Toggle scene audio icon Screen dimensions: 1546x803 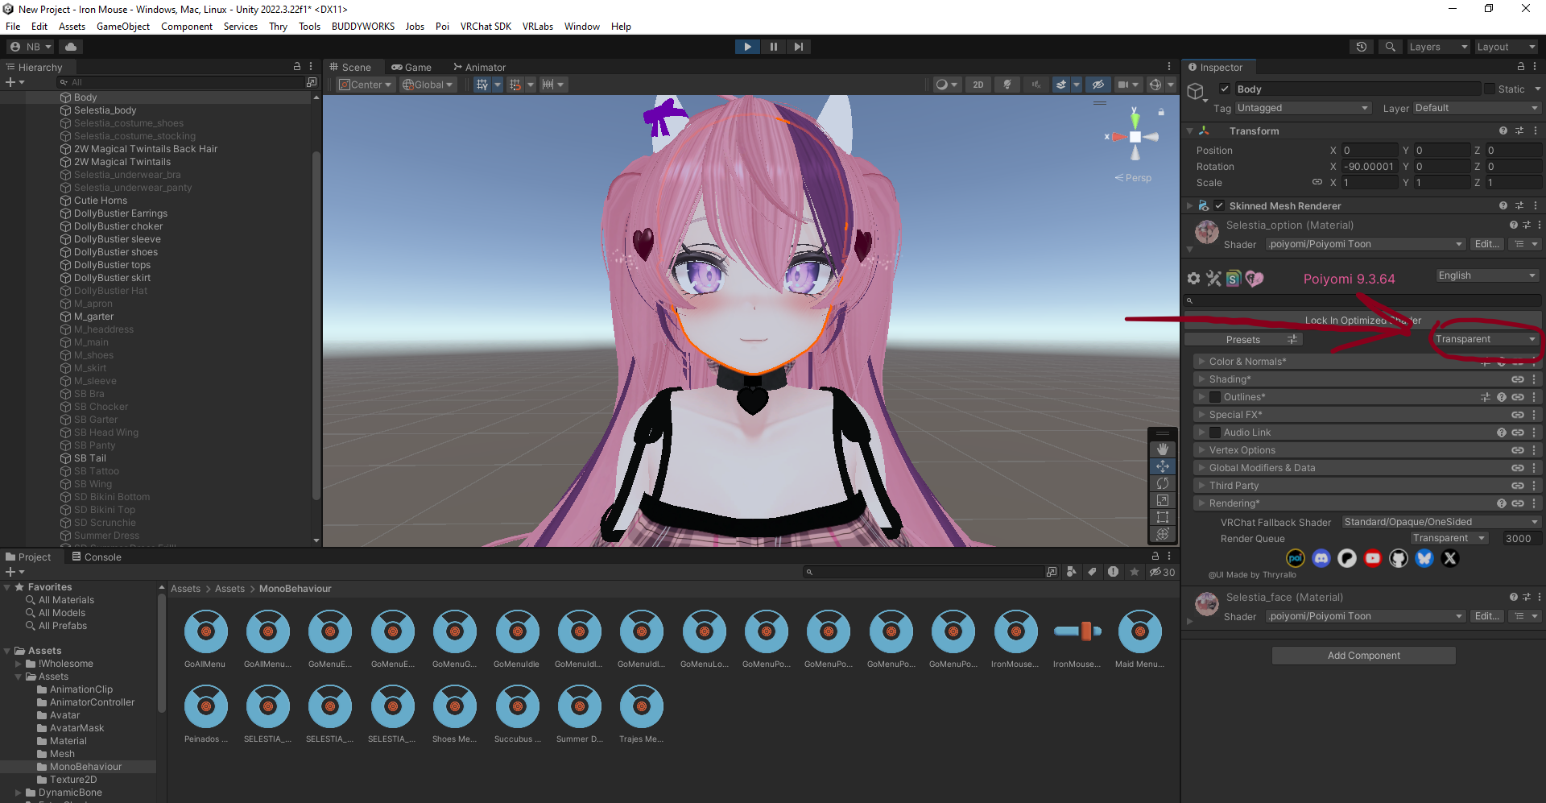coord(1035,85)
